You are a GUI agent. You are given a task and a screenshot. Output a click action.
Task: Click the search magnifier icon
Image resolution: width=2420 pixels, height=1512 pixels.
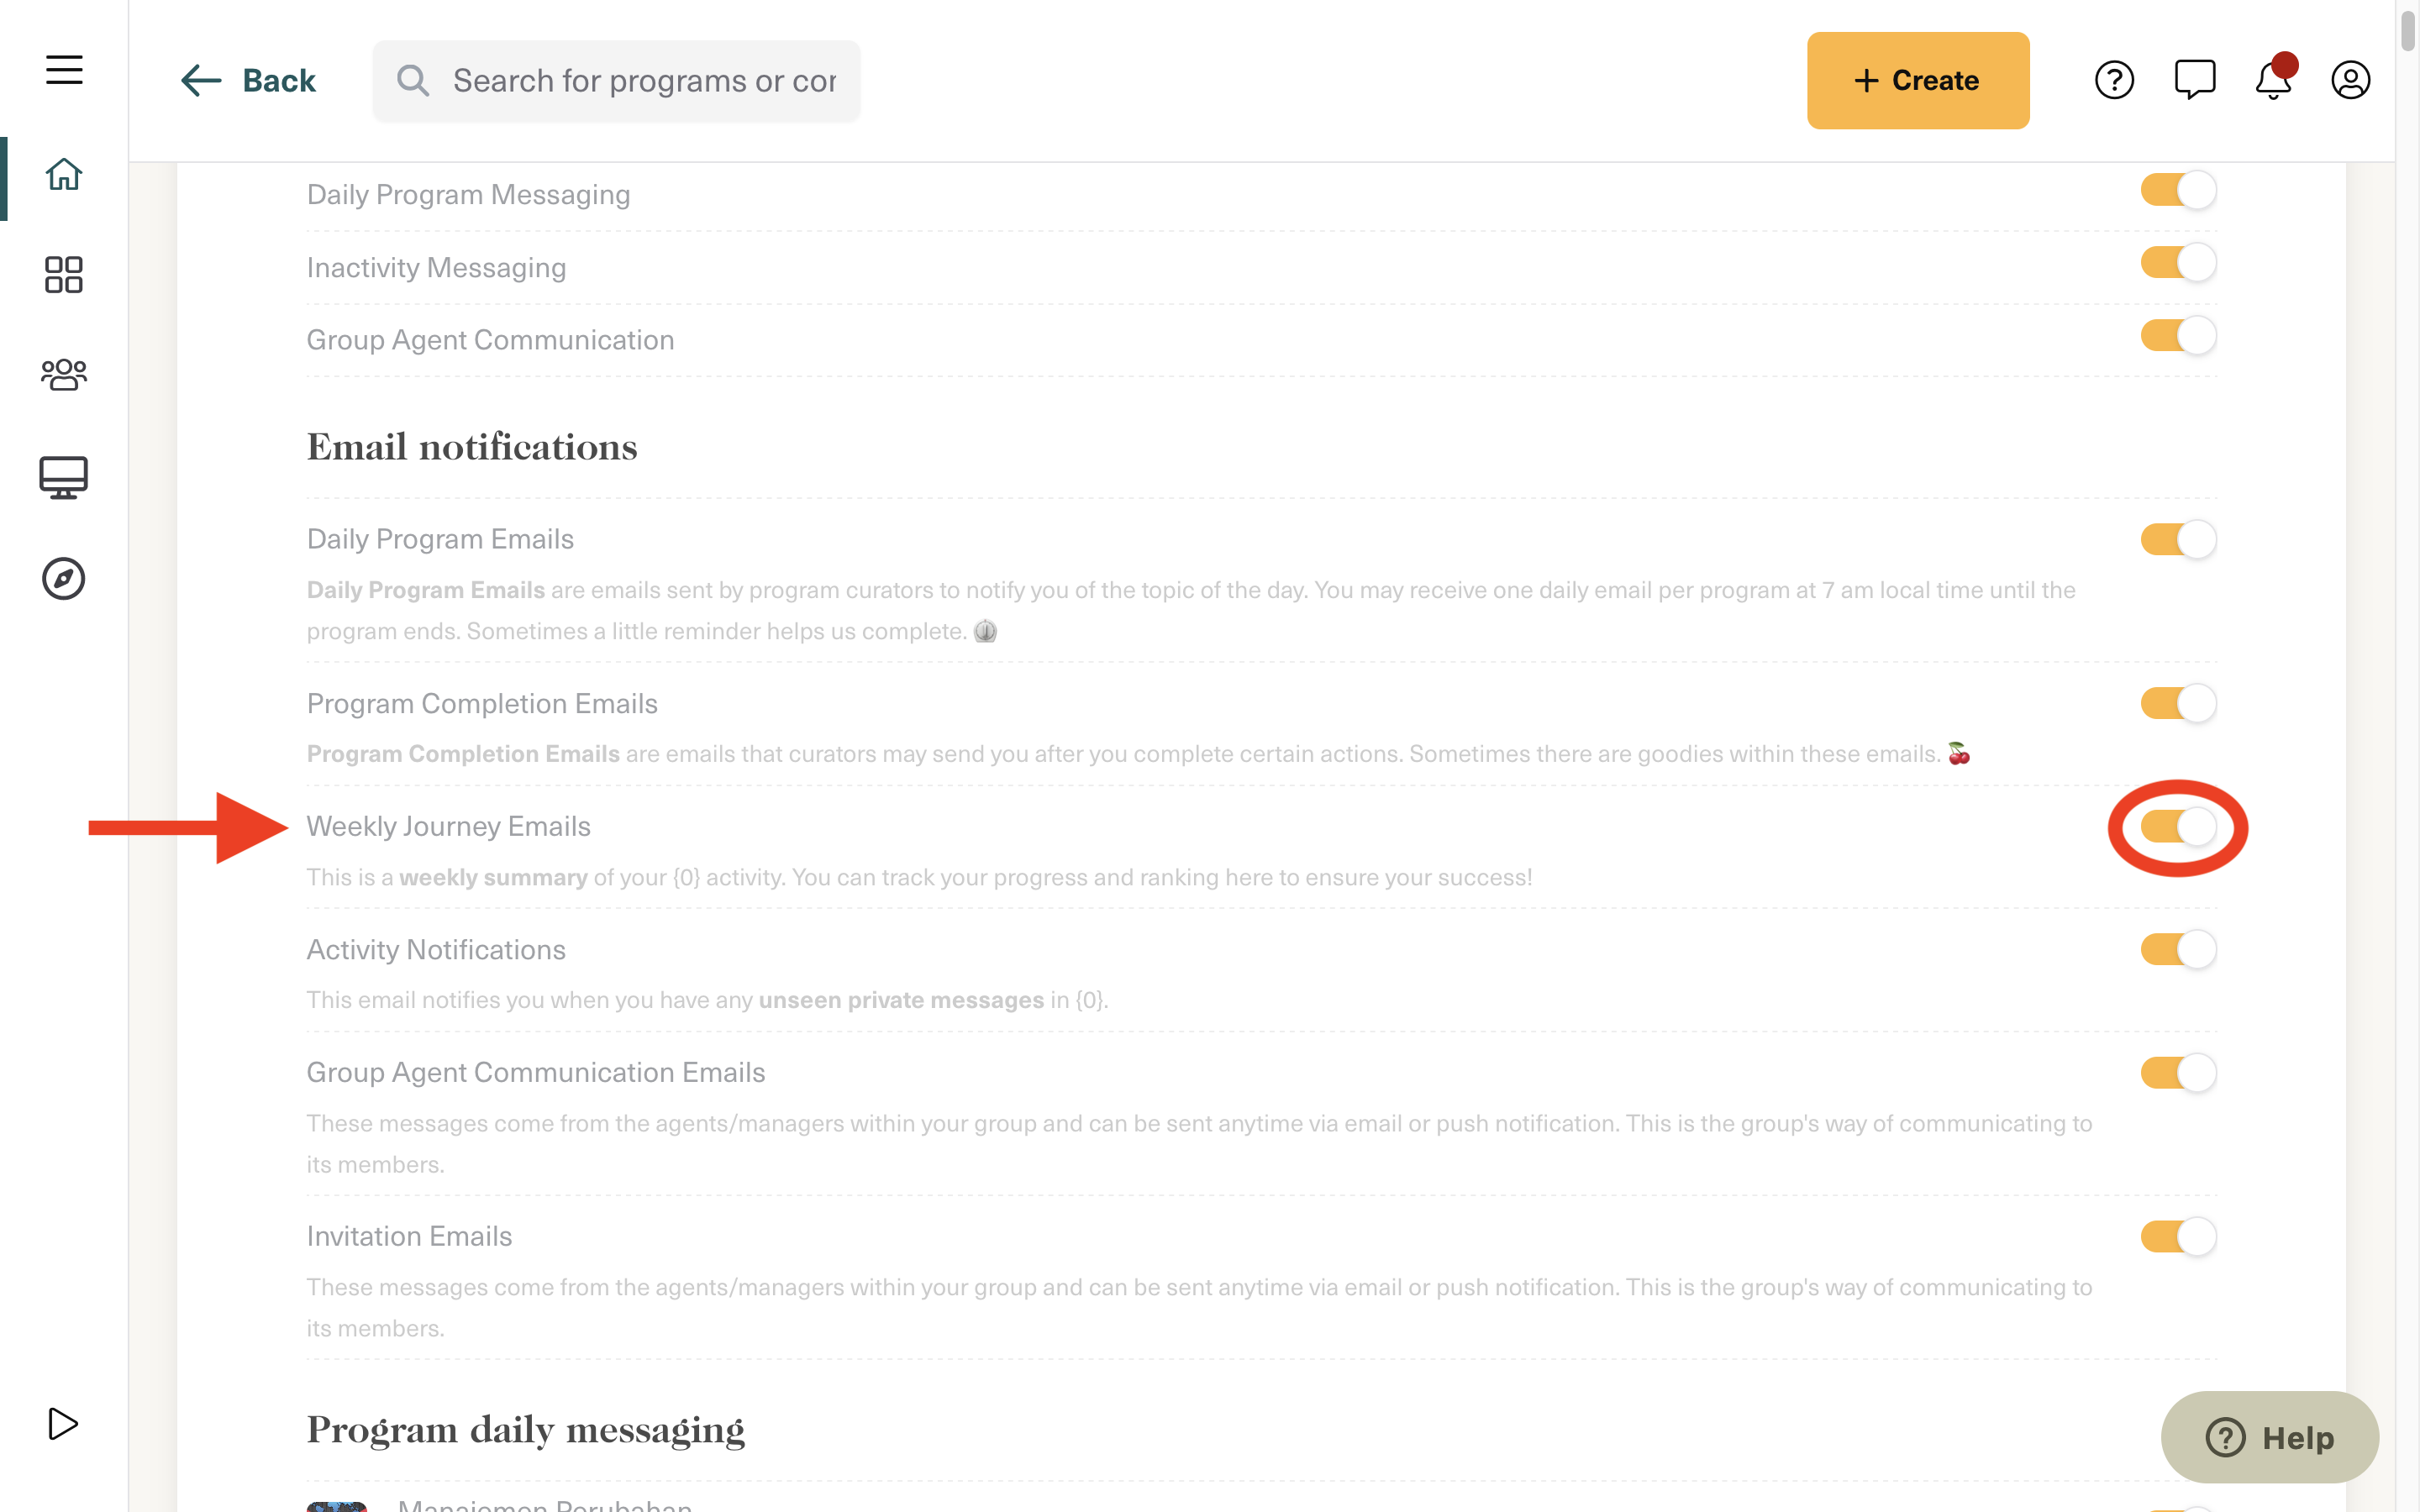click(x=413, y=80)
